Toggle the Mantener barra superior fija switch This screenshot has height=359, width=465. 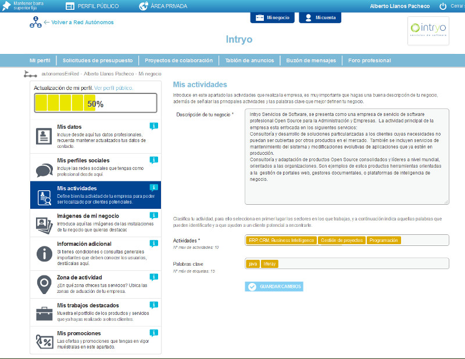pyautogui.click(x=6, y=6)
